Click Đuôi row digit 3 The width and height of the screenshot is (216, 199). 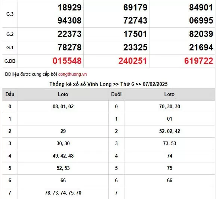116,143
